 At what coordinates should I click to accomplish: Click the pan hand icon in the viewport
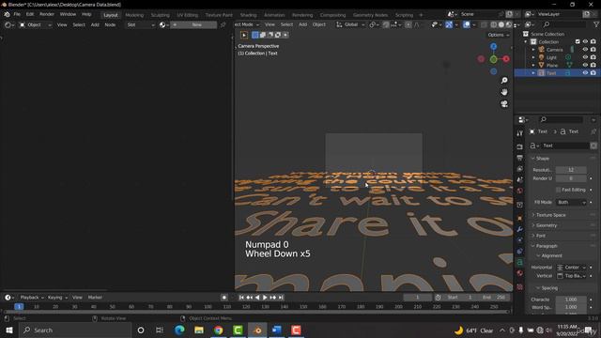[504, 92]
